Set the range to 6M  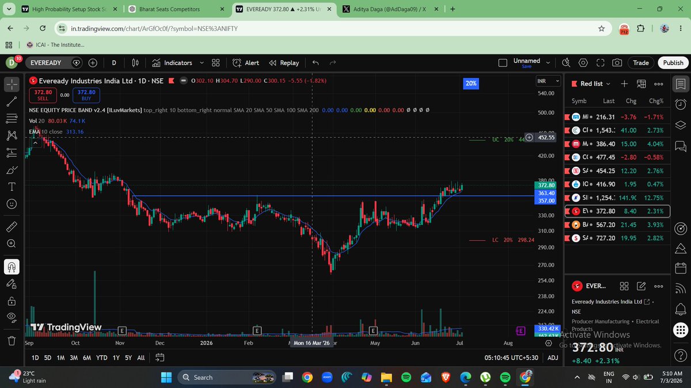point(87,358)
